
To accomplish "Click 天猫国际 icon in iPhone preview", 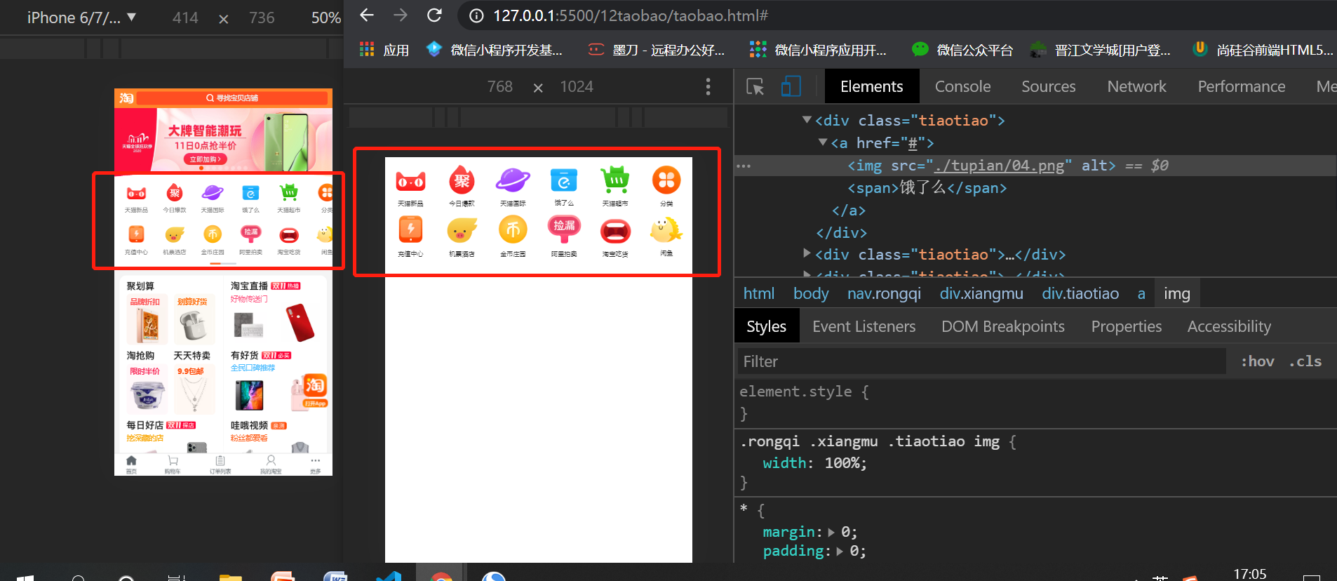I will (213, 192).
